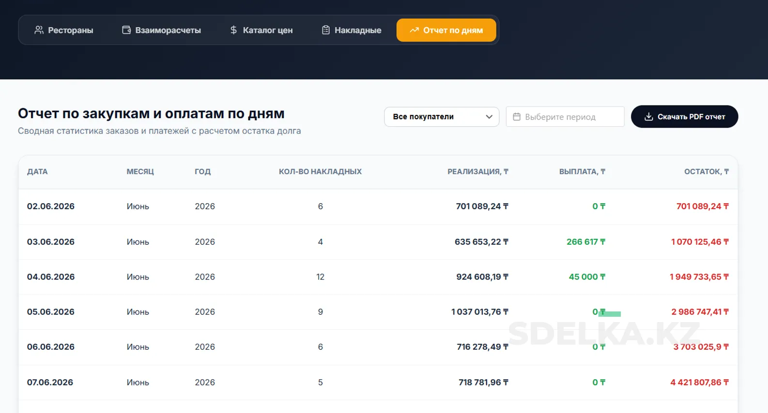Select the date 07.06.2026
Screen dimensions: 768x413
50,383
